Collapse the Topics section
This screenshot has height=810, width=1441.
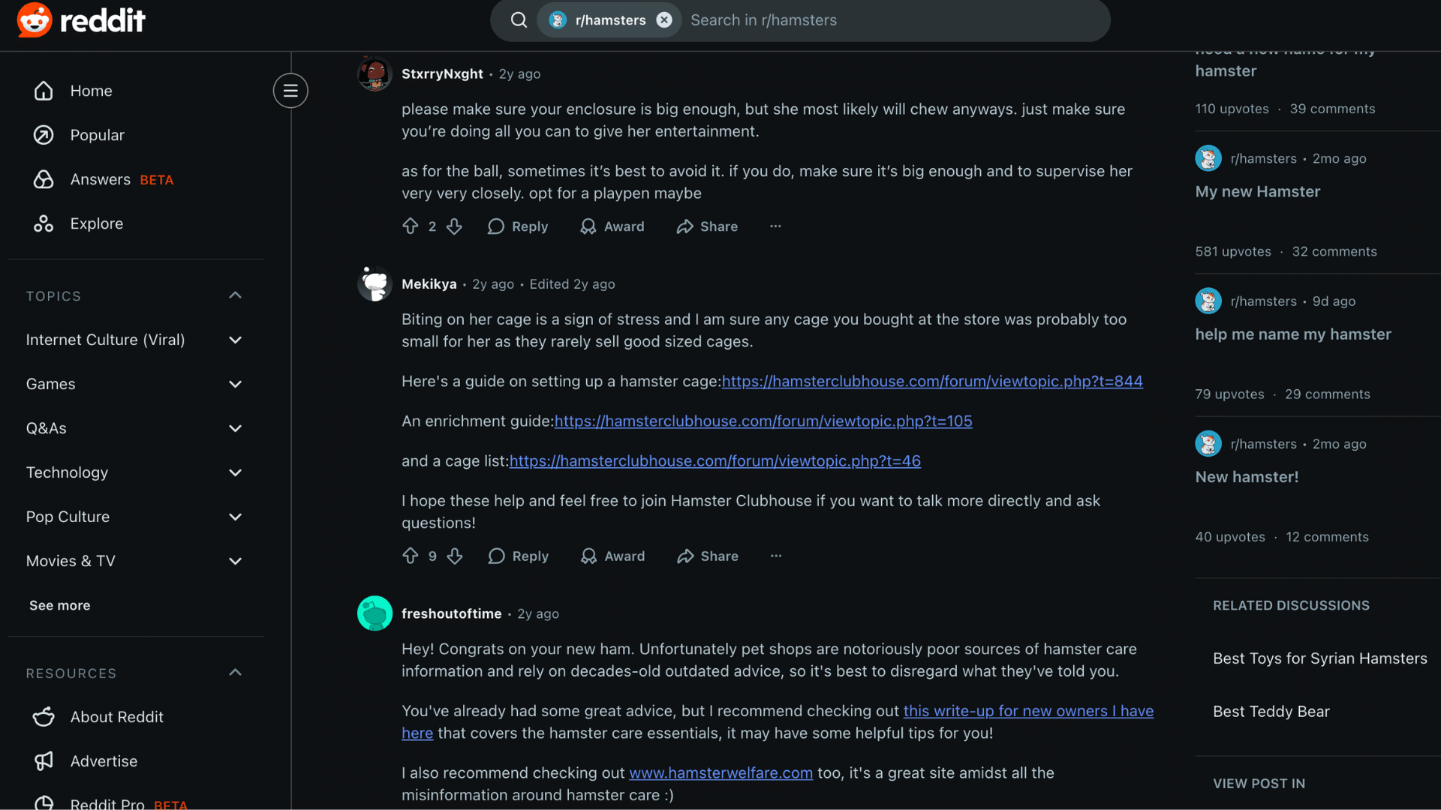(235, 295)
